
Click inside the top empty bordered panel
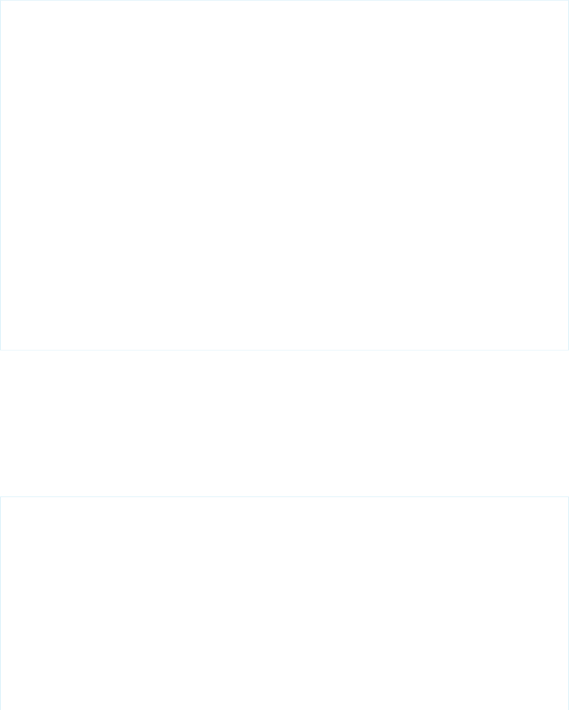[x=284, y=175]
